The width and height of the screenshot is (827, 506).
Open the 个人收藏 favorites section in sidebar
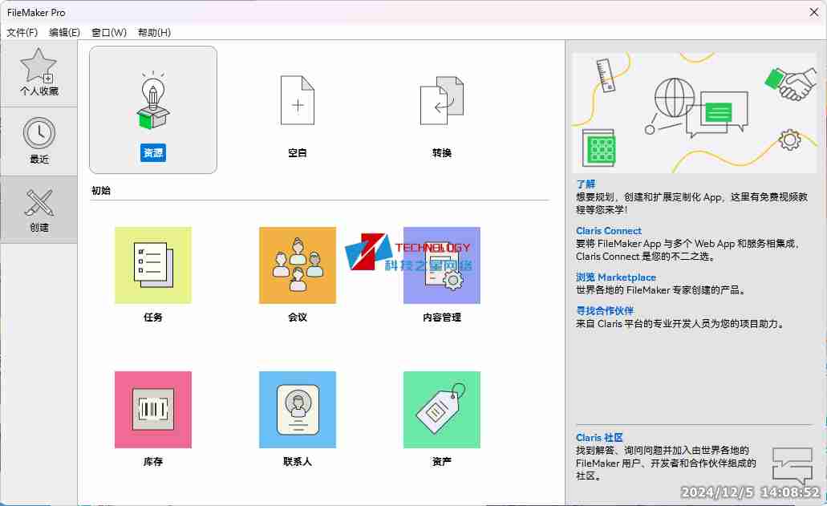(39, 71)
